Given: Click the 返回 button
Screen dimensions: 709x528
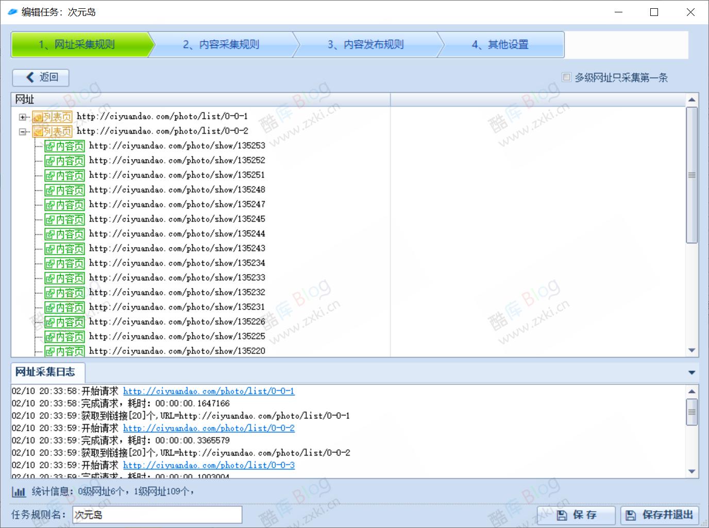Looking at the screenshot, I should click(41, 77).
